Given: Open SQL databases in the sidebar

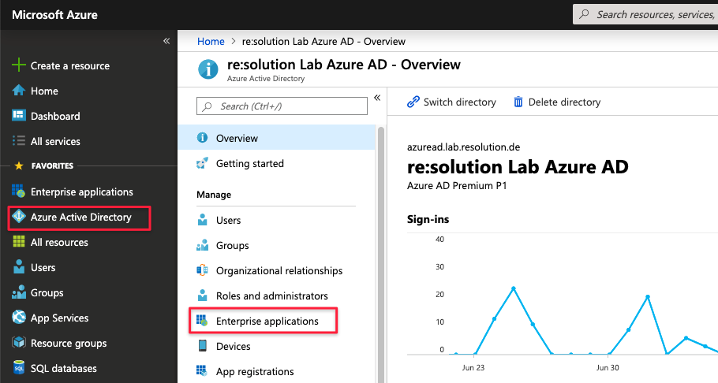Looking at the screenshot, I should pyautogui.click(x=88, y=368).
